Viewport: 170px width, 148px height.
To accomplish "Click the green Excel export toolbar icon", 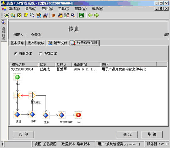I will pos(82,15).
